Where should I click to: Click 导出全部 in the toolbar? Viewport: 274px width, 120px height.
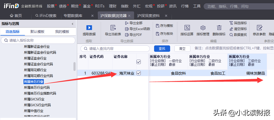[134, 23]
